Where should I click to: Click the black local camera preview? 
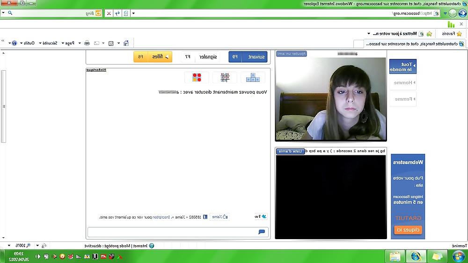point(331,197)
